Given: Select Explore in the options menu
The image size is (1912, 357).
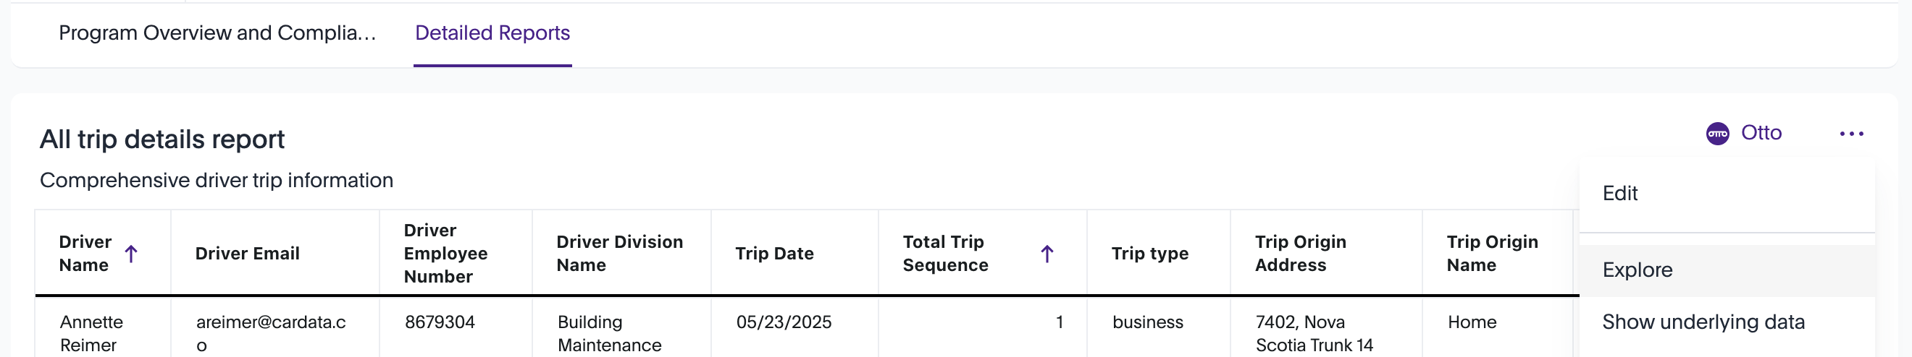Looking at the screenshot, I should click(1637, 270).
